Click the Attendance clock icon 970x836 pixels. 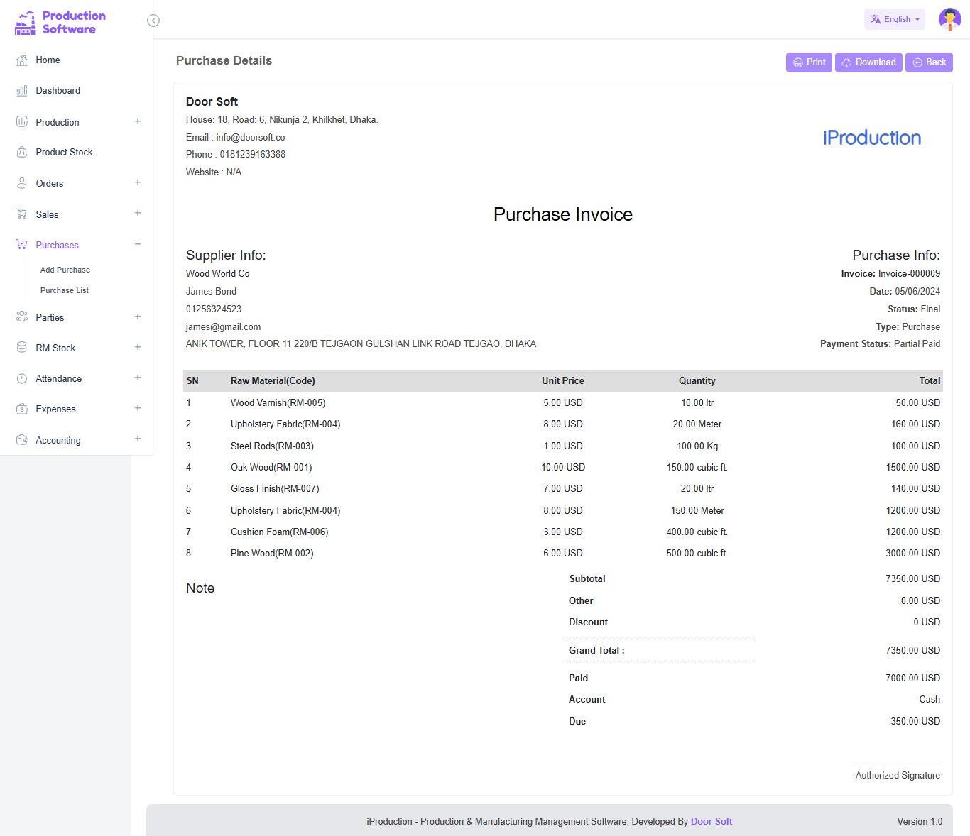click(x=22, y=378)
